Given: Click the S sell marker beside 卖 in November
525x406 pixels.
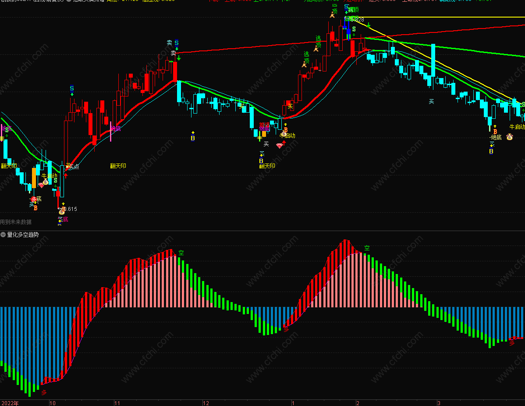Looking at the screenshot, I should point(177,43).
